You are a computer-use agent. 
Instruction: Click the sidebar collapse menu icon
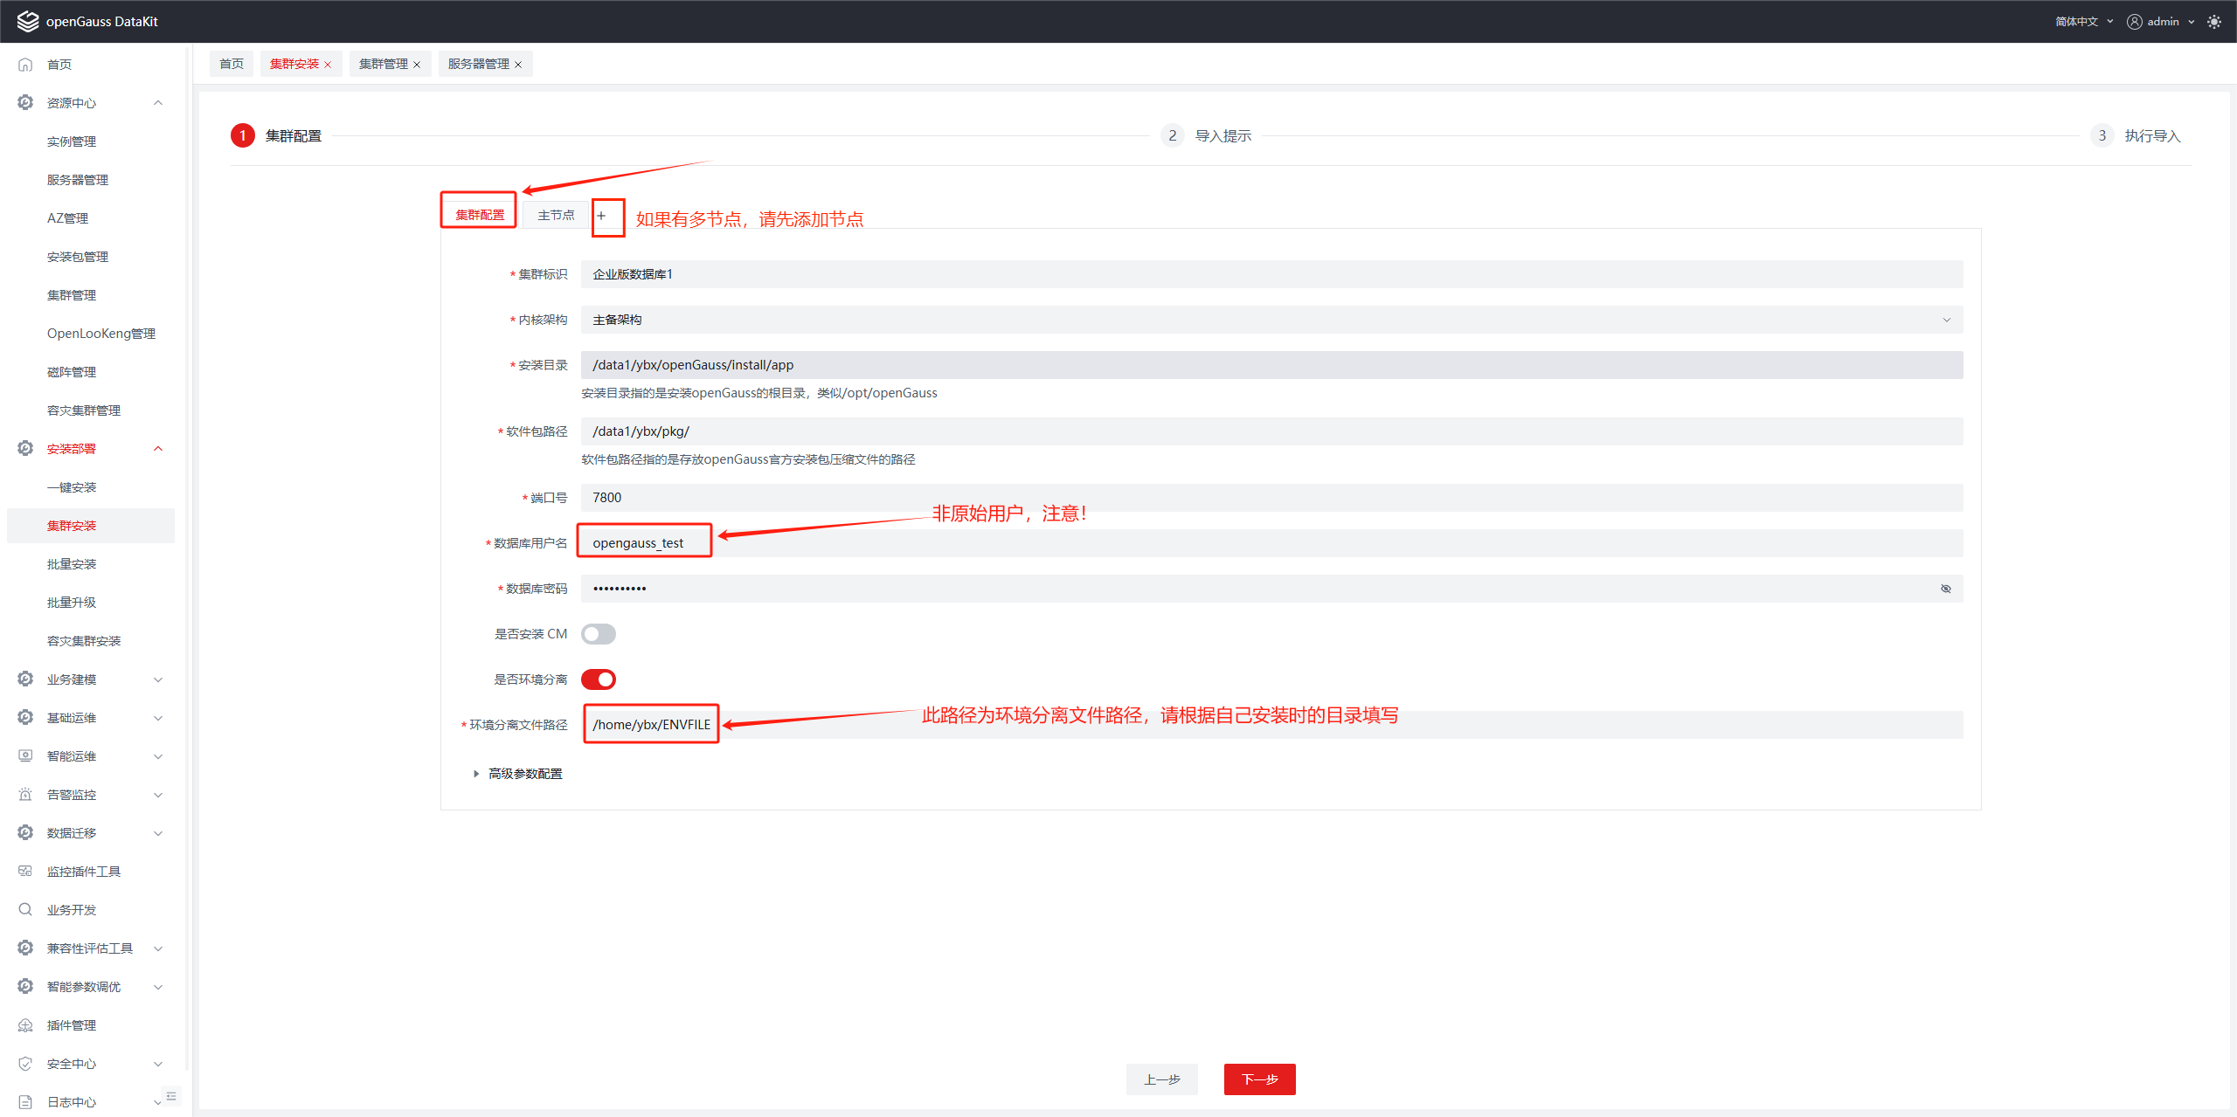(171, 1096)
